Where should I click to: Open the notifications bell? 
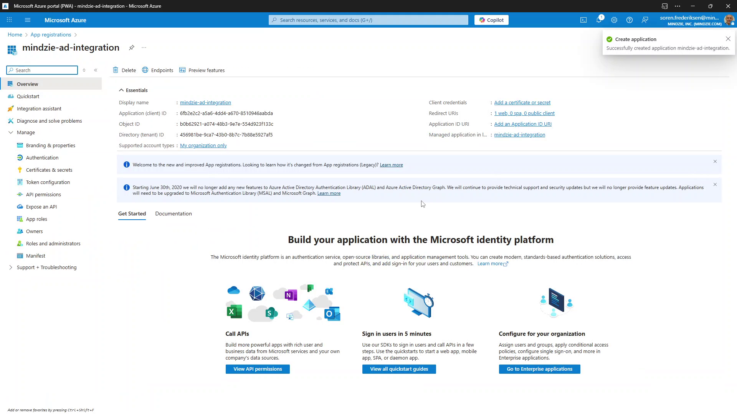pos(599,20)
